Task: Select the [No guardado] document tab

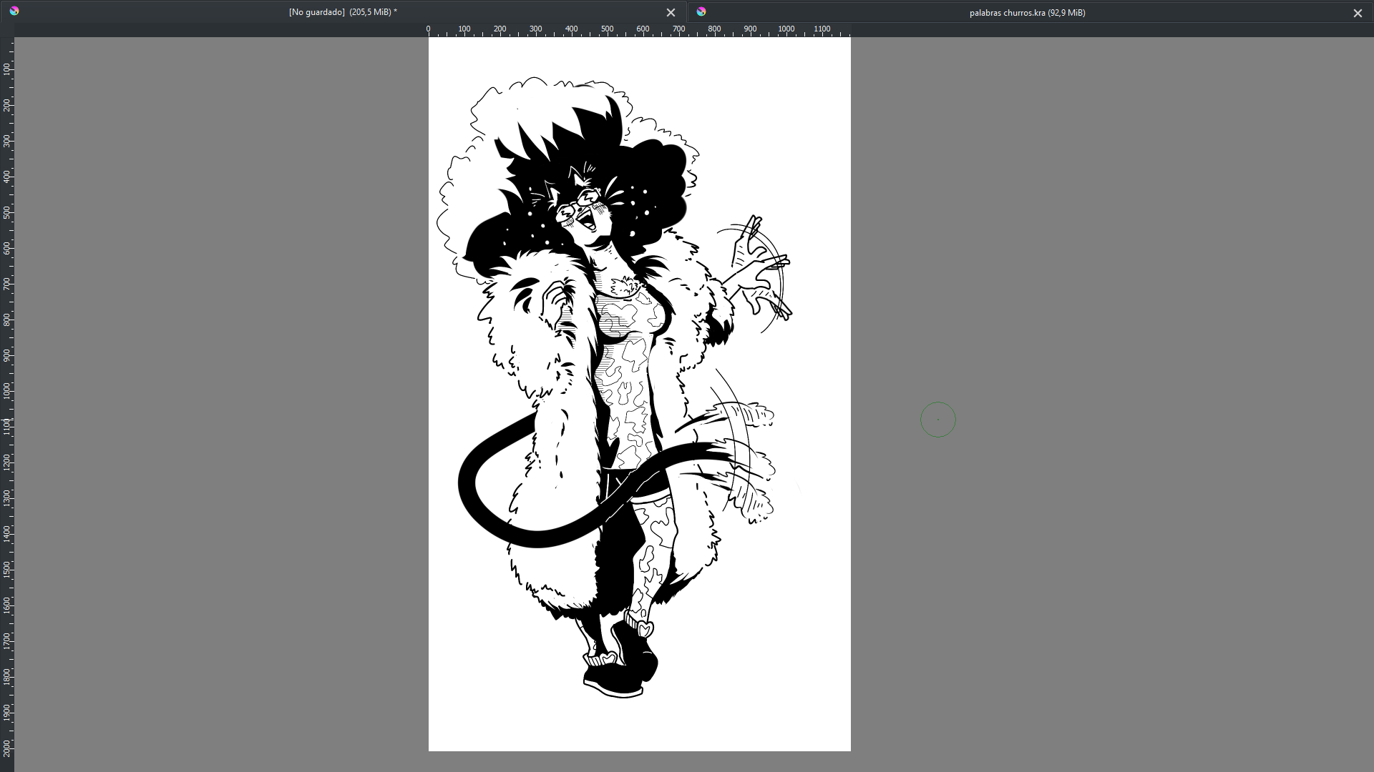Action: (x=343, y=12)
